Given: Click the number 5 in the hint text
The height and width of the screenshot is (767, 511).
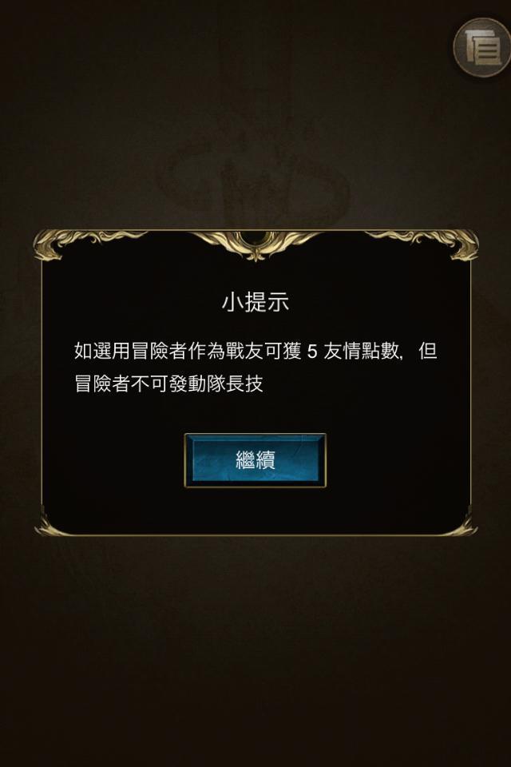Looking at the screenshot, I should (312, 352).
